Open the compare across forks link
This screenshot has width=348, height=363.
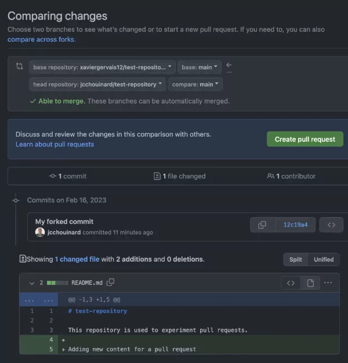(x=41, y=39)
